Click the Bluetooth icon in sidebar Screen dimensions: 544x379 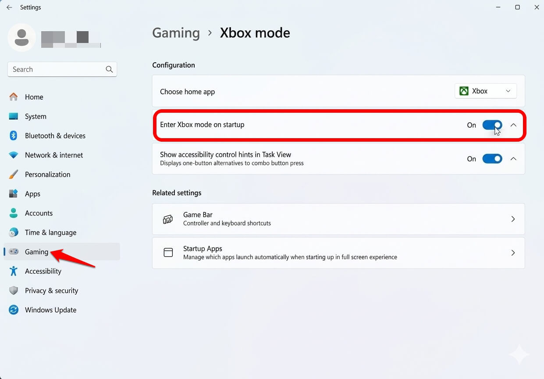(x=14, y=136)
